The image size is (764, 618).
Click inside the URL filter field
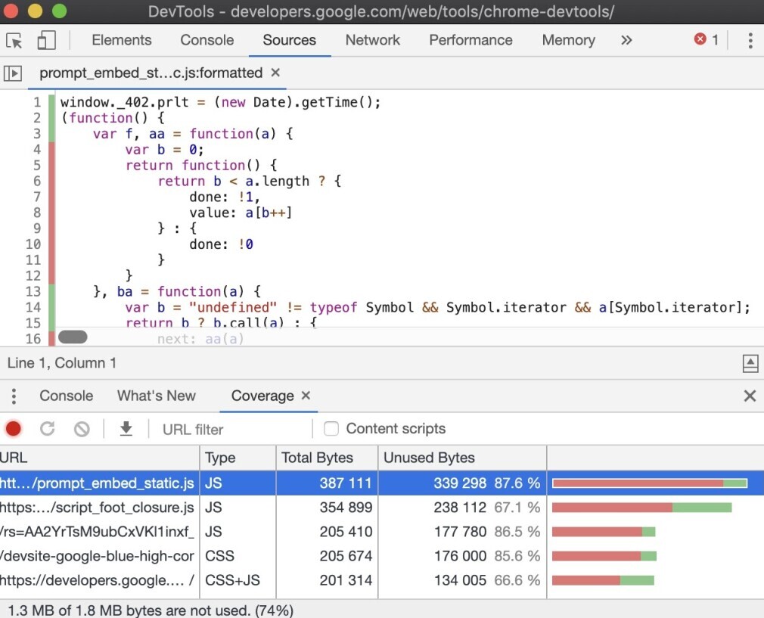(x=219, y=429)
